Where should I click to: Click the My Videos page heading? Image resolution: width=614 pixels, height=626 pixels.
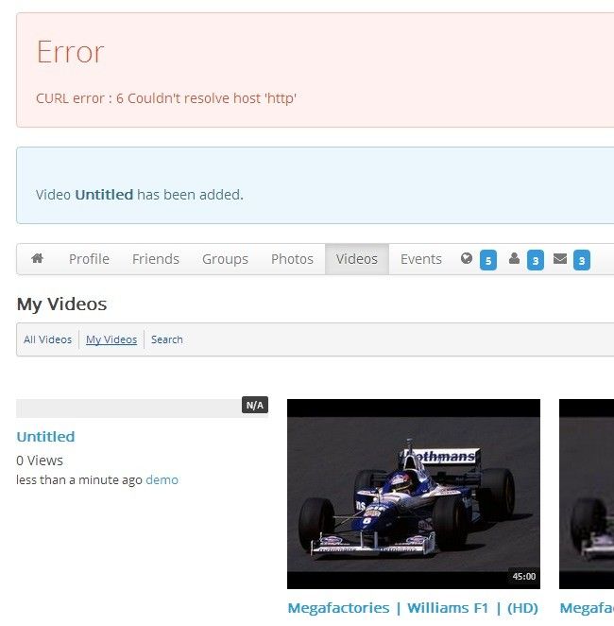pos(61,304)
